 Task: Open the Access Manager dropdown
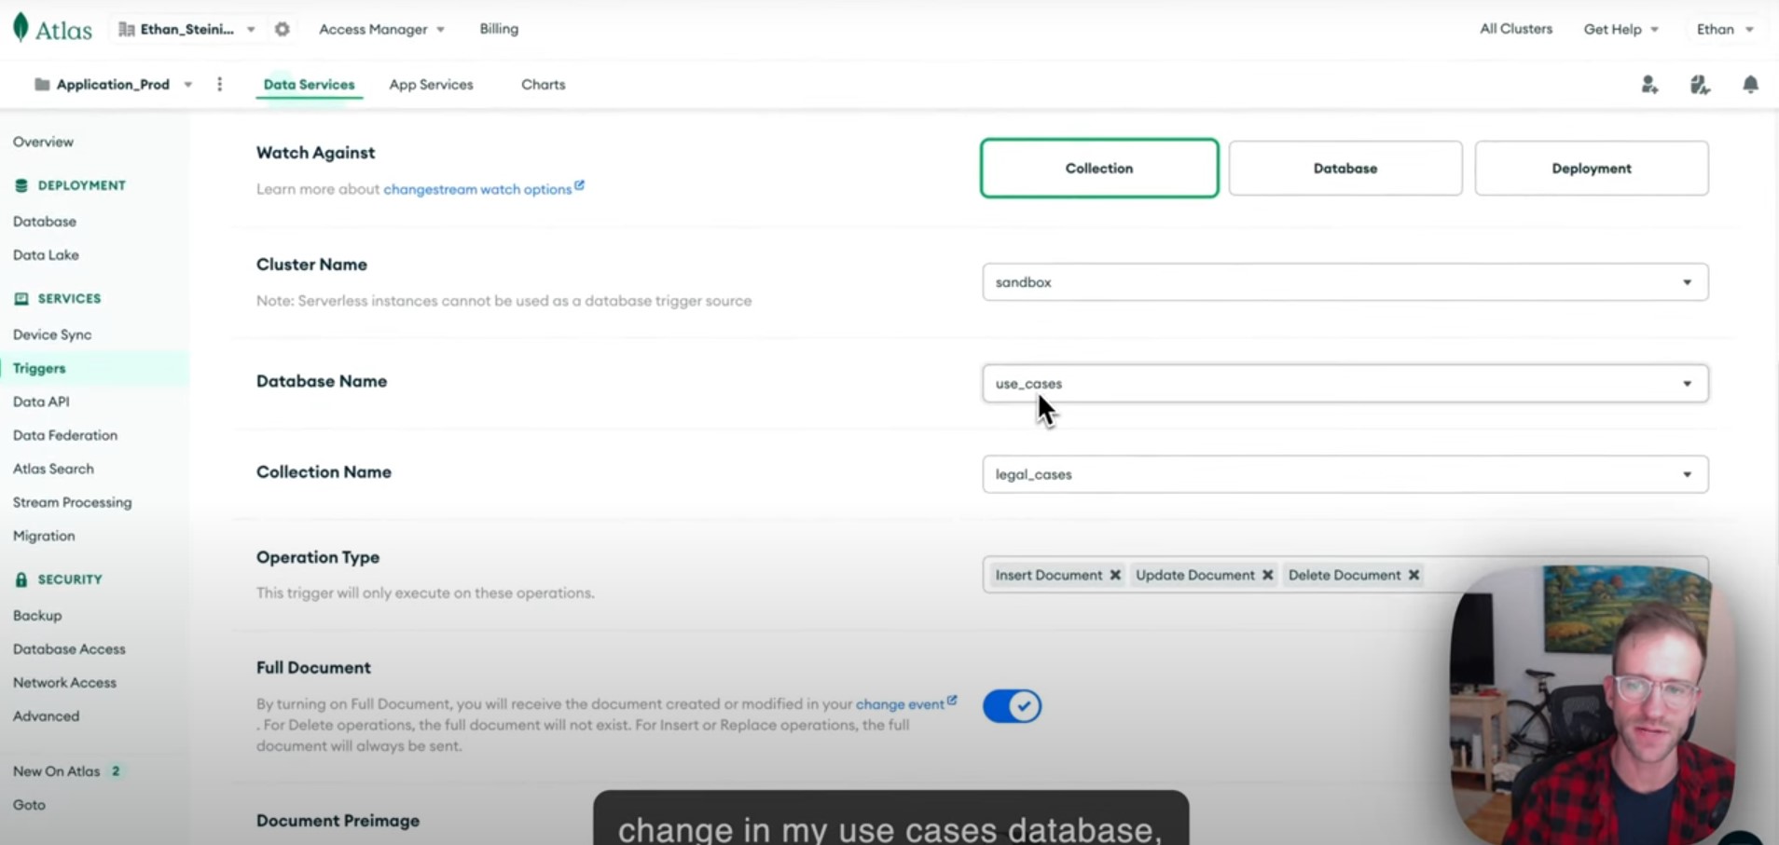click(x=381, y=29)
